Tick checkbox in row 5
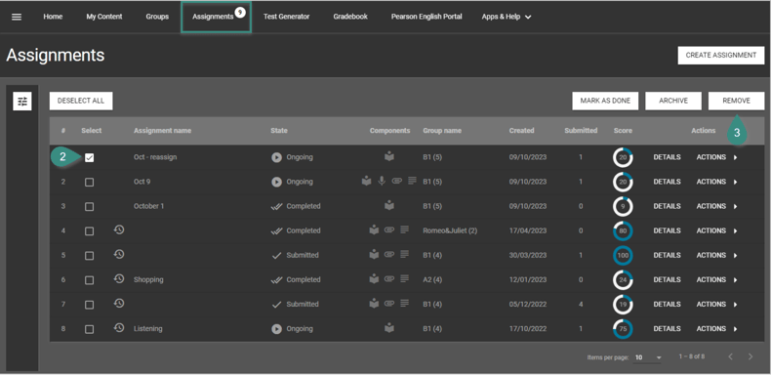The width and height of the screenshot is (771, 375). point(89,256)
